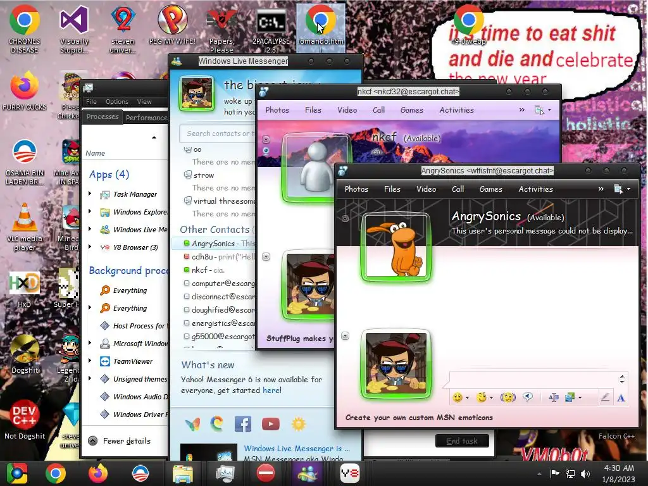Click Activities in nkcf chat toolbar
This screenshot has width=648, height=486.
point(457,110)
